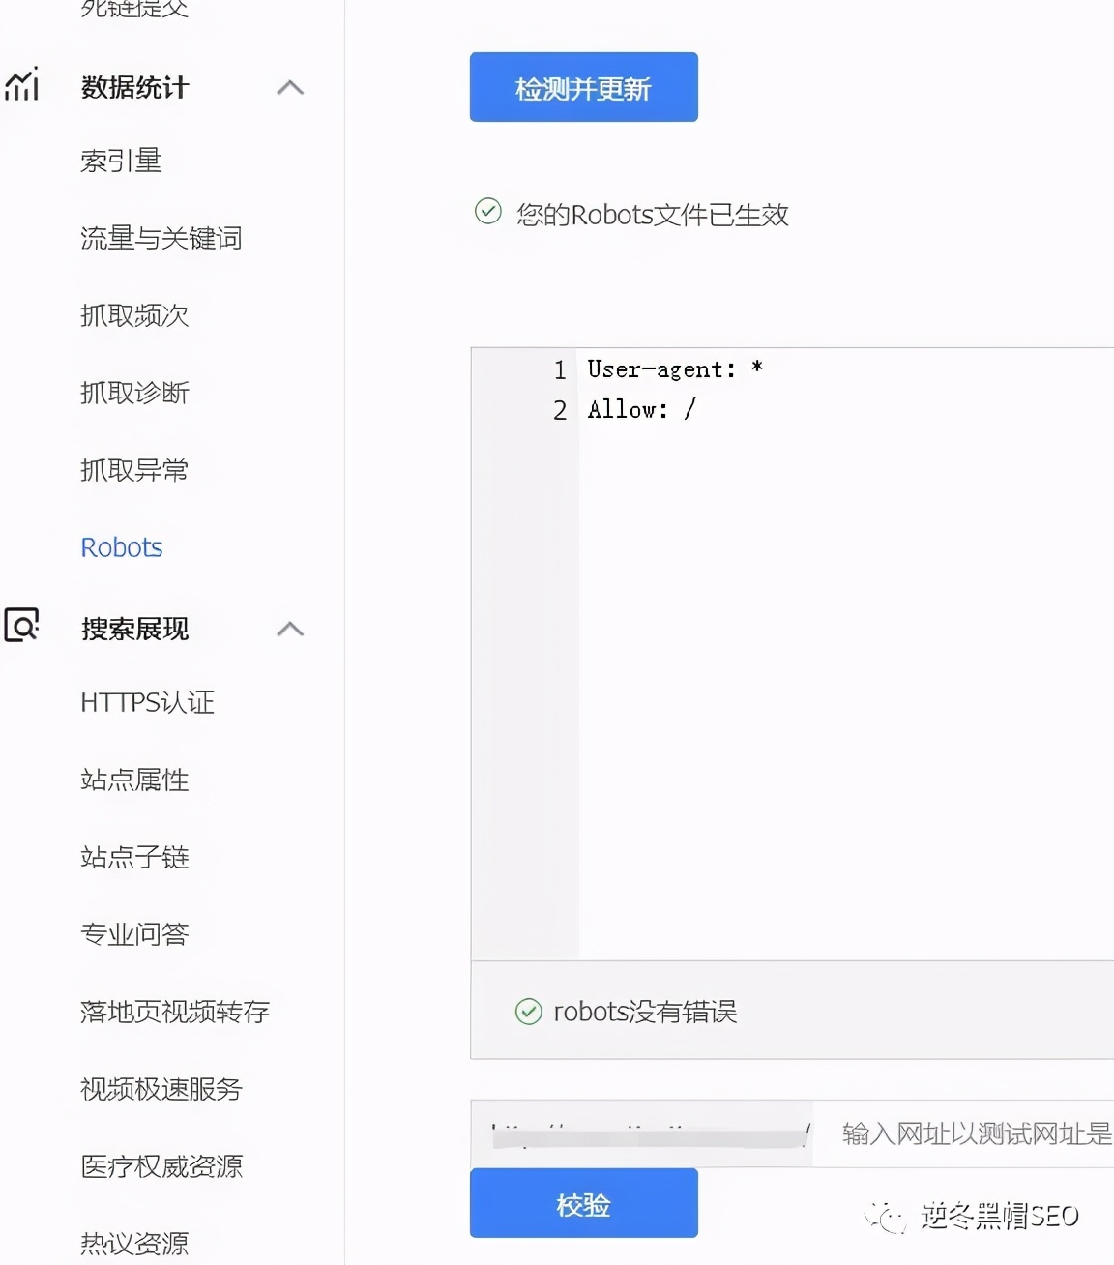This screenshot has height=1265, width=1114.
Task: Click the 检测并更新 button
Action: pos(583,87)
